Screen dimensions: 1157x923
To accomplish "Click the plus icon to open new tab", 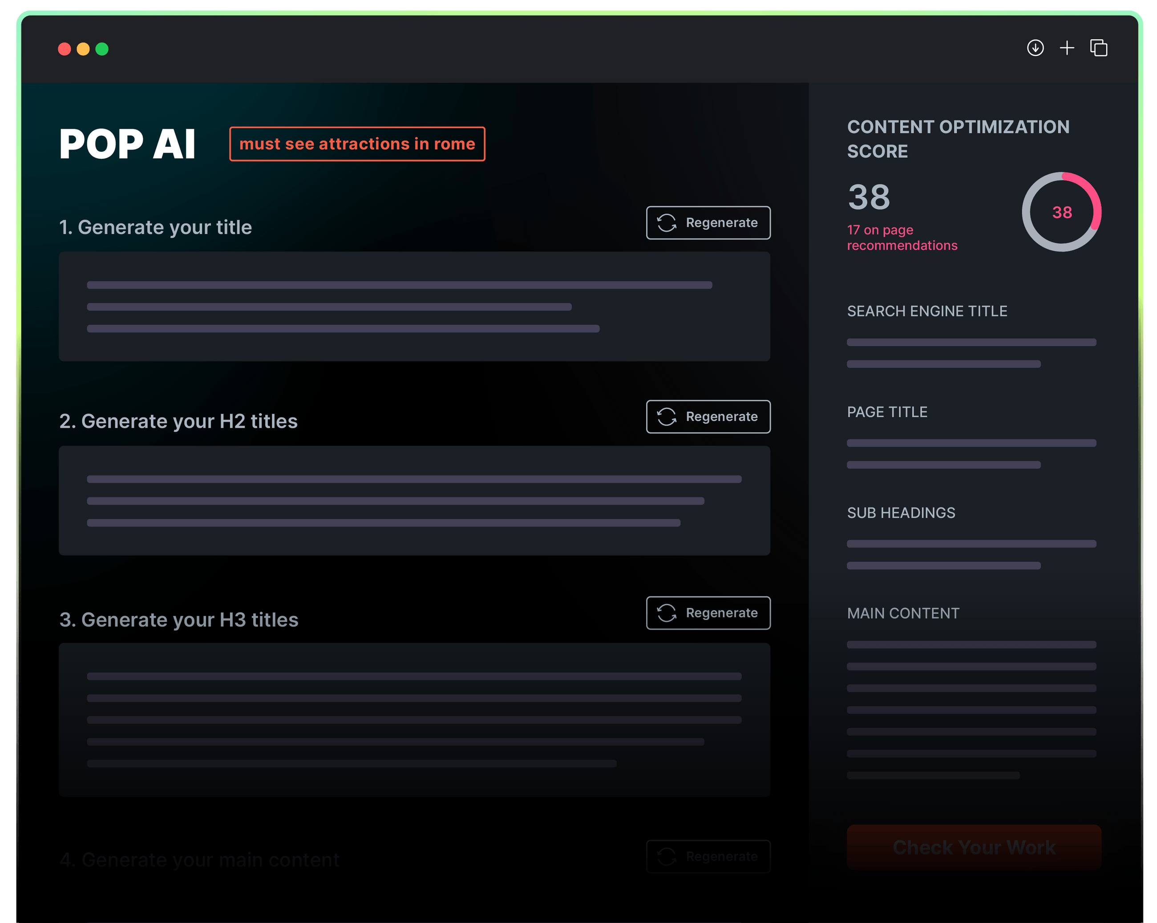I will coord(1067,48).
